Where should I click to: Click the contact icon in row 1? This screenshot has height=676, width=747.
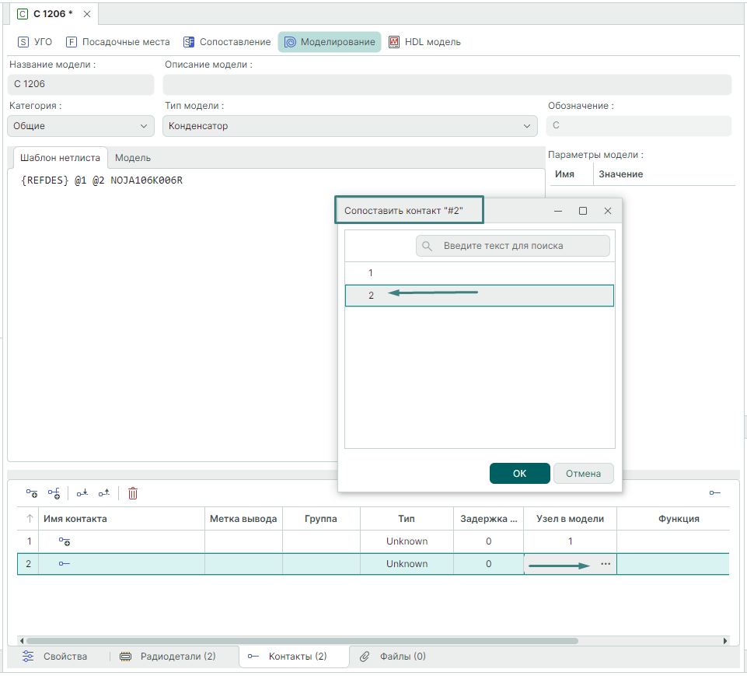pos(65,541)
